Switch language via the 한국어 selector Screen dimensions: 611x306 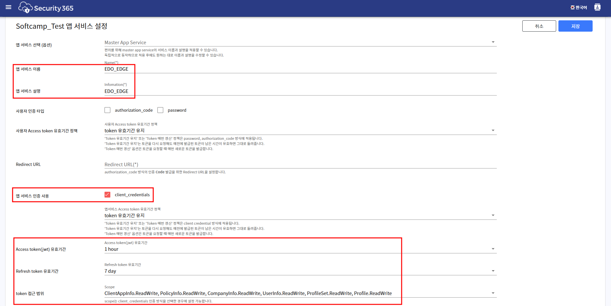(x=579, y=7)
